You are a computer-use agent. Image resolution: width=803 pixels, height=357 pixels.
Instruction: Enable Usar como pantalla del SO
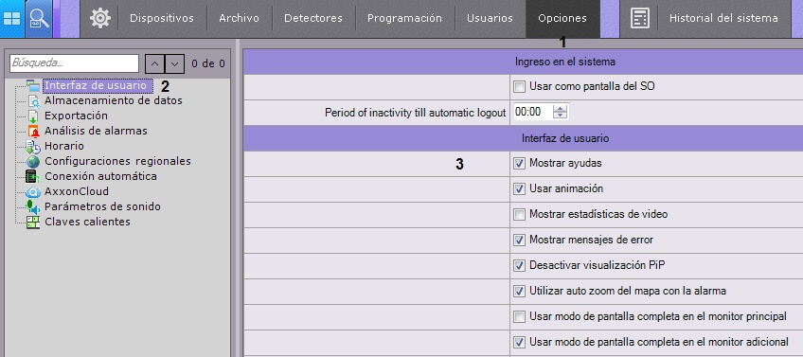[519, 87]
